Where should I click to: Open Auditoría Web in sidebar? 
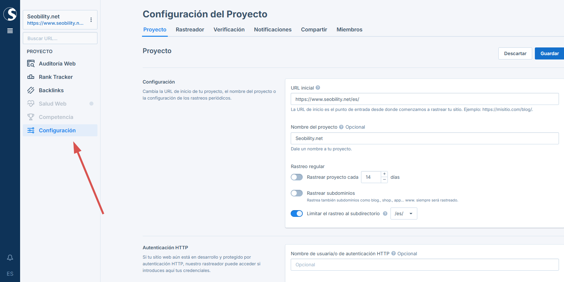60,63
